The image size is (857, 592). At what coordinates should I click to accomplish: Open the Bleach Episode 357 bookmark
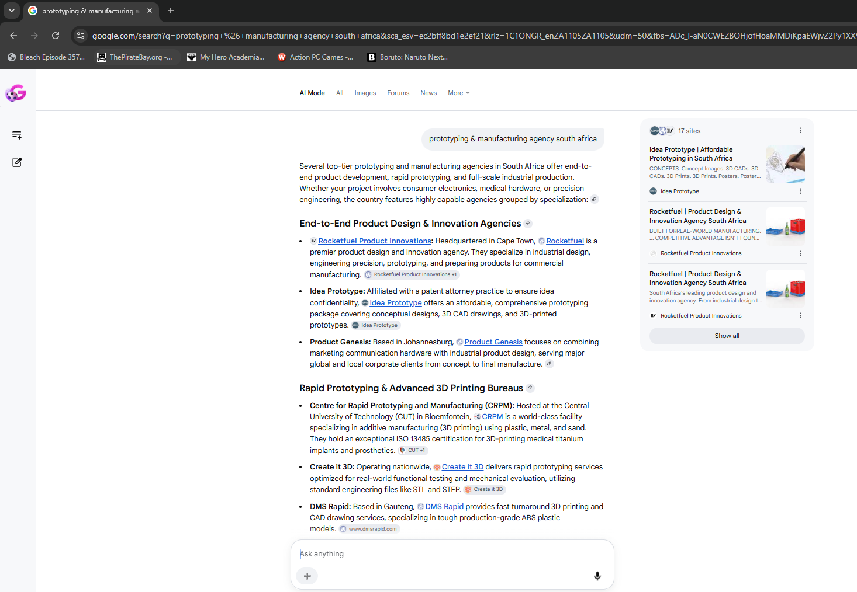(x=46, y=57)
